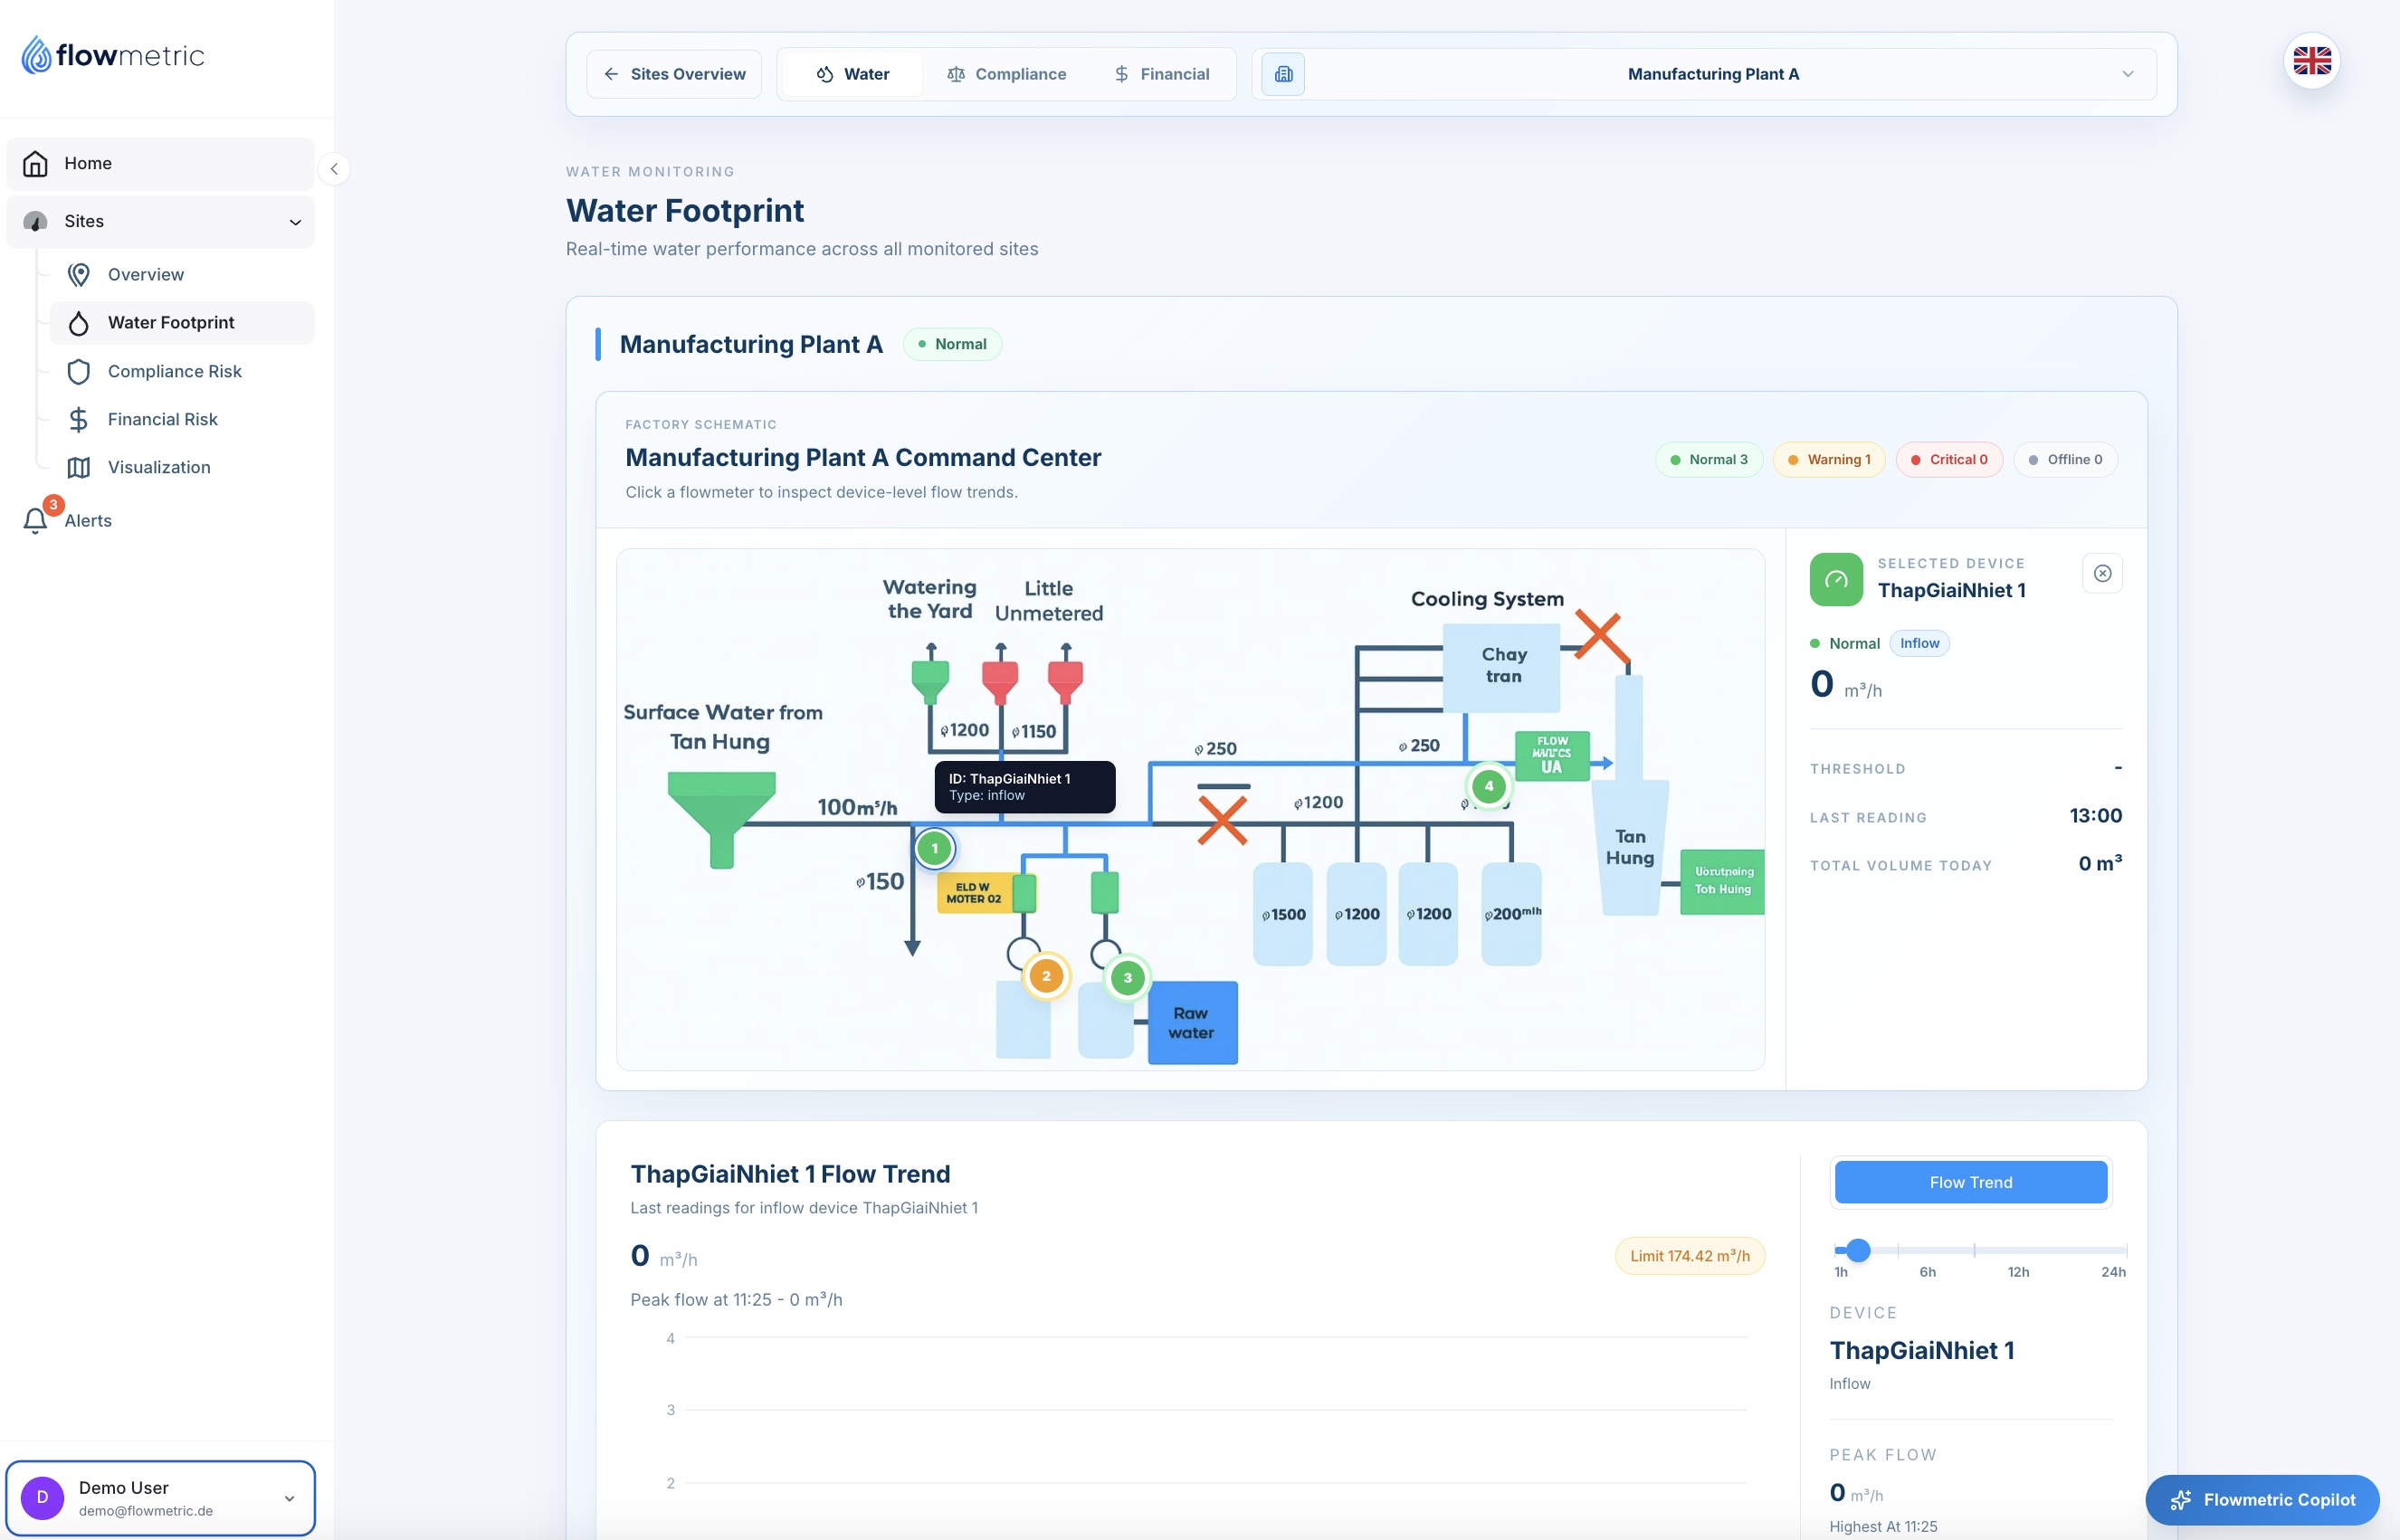Click the Alerts bell icon
Viewport: 2400px width, 1540px height.
[x=36, y=520]
